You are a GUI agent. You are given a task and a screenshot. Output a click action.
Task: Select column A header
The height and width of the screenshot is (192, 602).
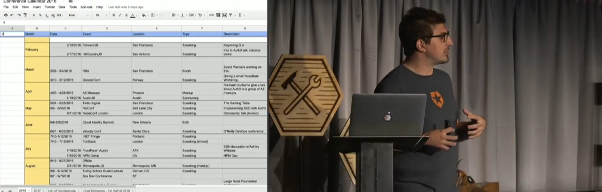click(12, 29)
